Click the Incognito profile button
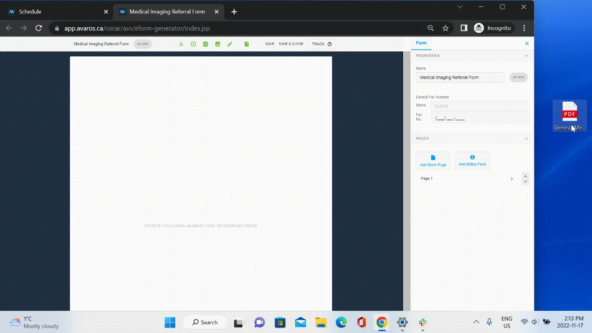This screenshot has height=333, width=592. pos(493,28)
